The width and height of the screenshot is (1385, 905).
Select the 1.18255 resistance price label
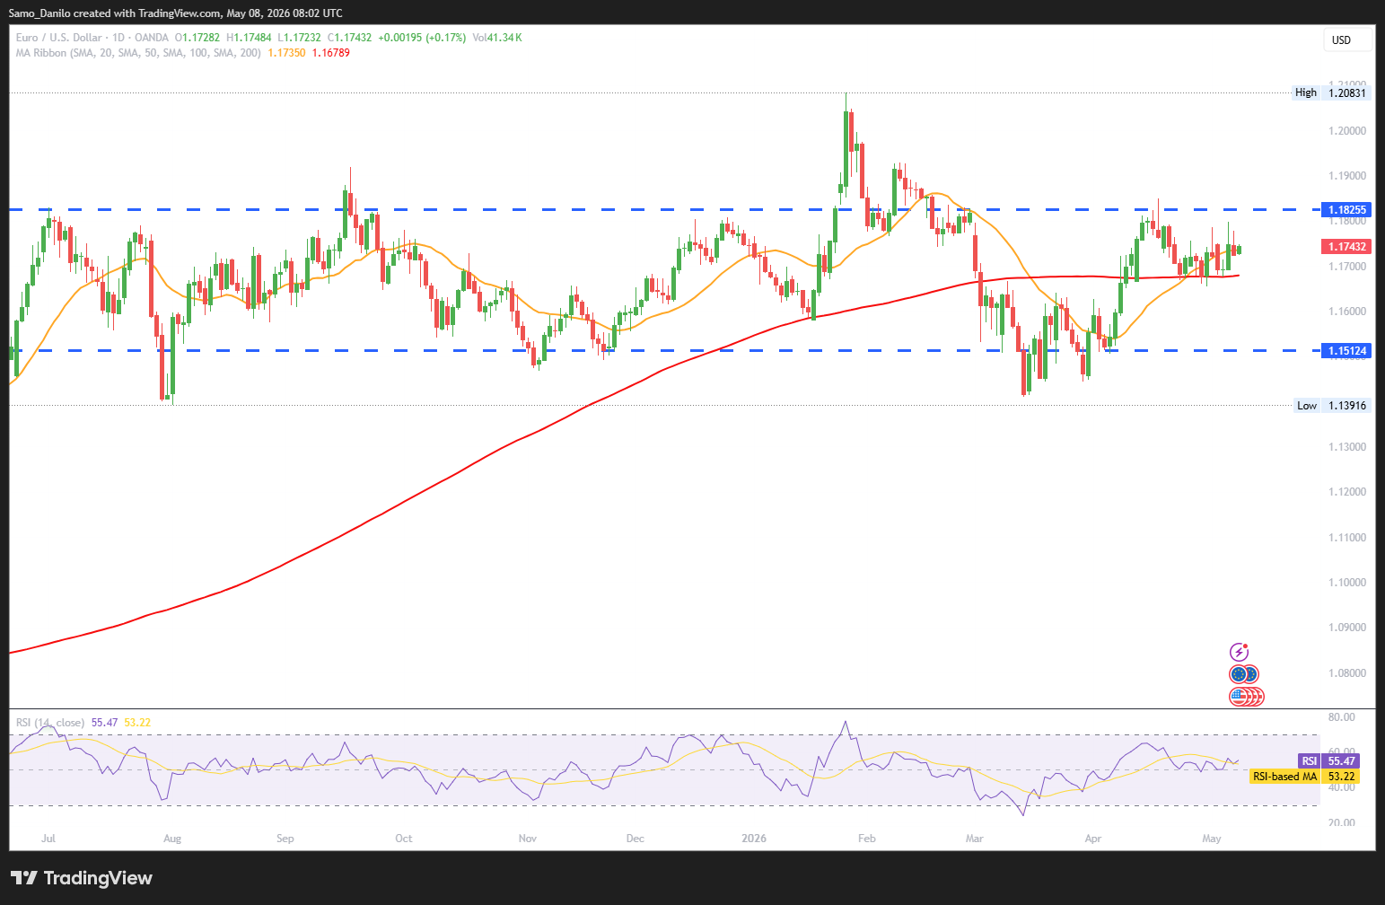1347,210
